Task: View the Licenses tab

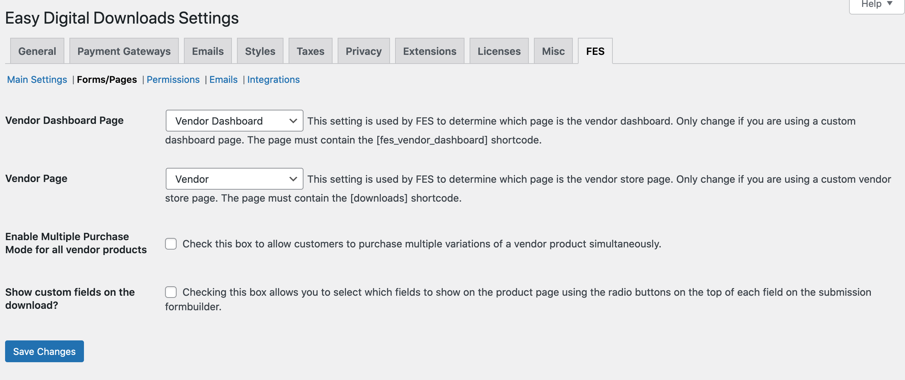Action: click(x=499, y=51)
